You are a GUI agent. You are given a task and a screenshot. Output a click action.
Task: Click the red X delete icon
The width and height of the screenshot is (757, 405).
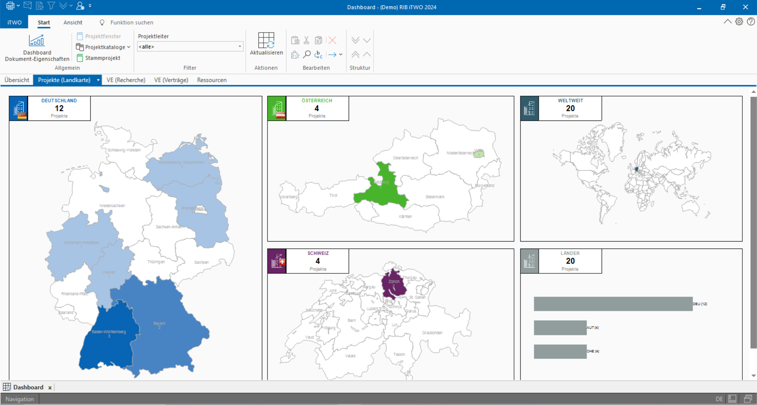332,40
